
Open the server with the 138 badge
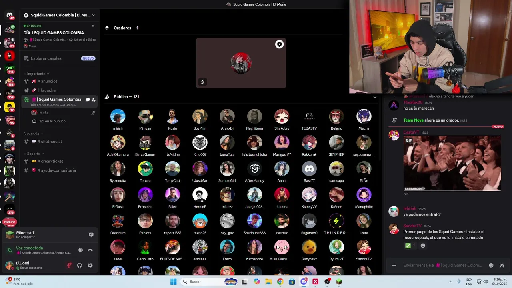(x=10, y=81)
